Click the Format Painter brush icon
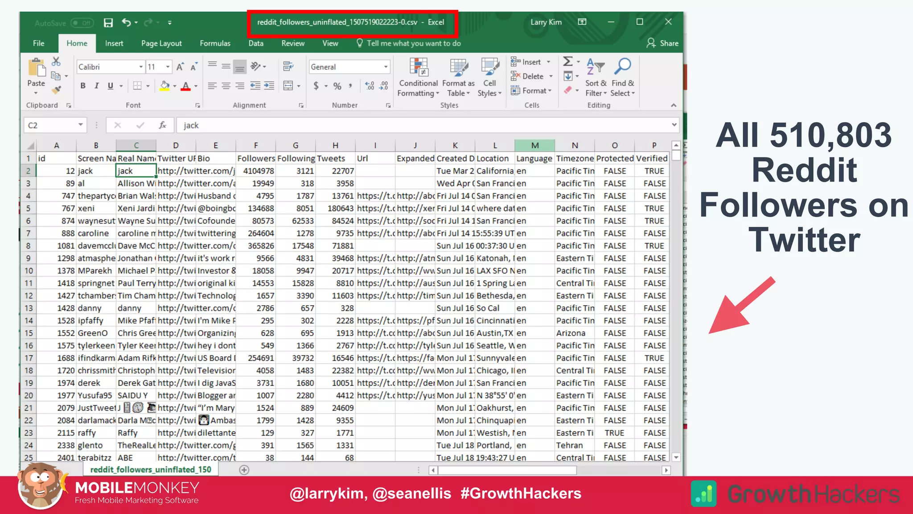 56,90
